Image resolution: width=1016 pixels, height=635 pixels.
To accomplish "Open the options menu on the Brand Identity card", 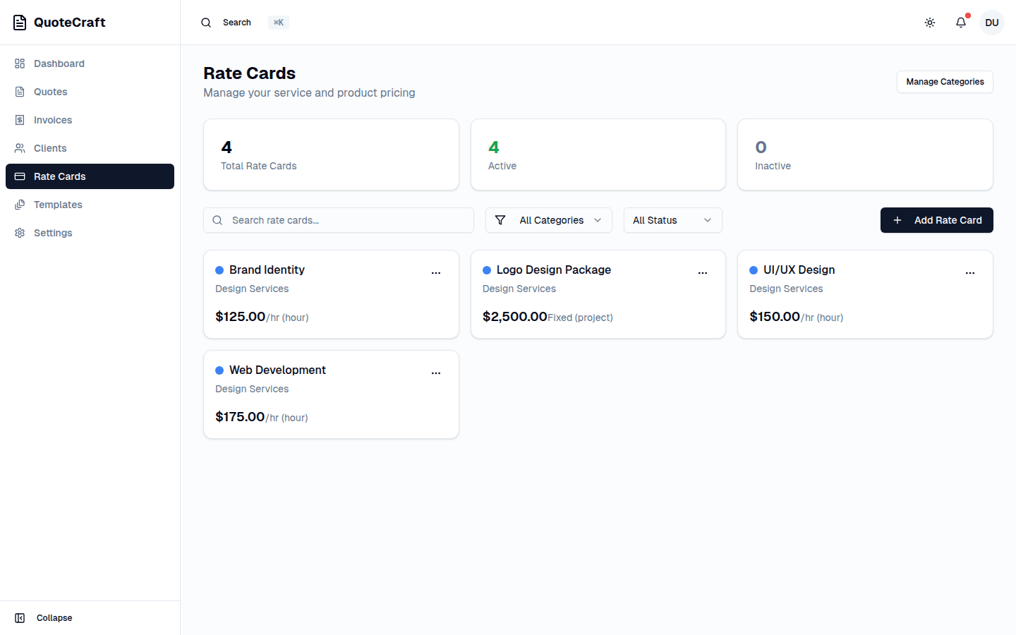I will click(x=436, y=272).
